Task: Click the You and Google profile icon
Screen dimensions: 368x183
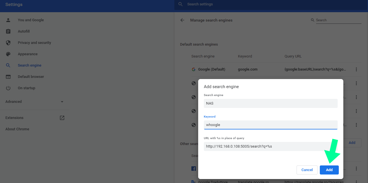Action: click(x=8, y=20)
